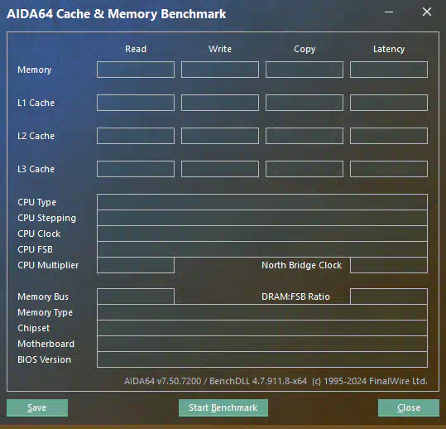Click the Close button at bottom

click(x=409, y=407)
